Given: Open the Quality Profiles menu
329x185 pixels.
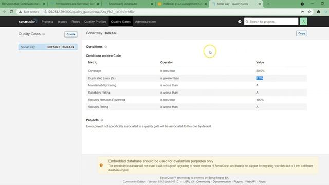Looking at the screenshot, I should tap(95, 22).
